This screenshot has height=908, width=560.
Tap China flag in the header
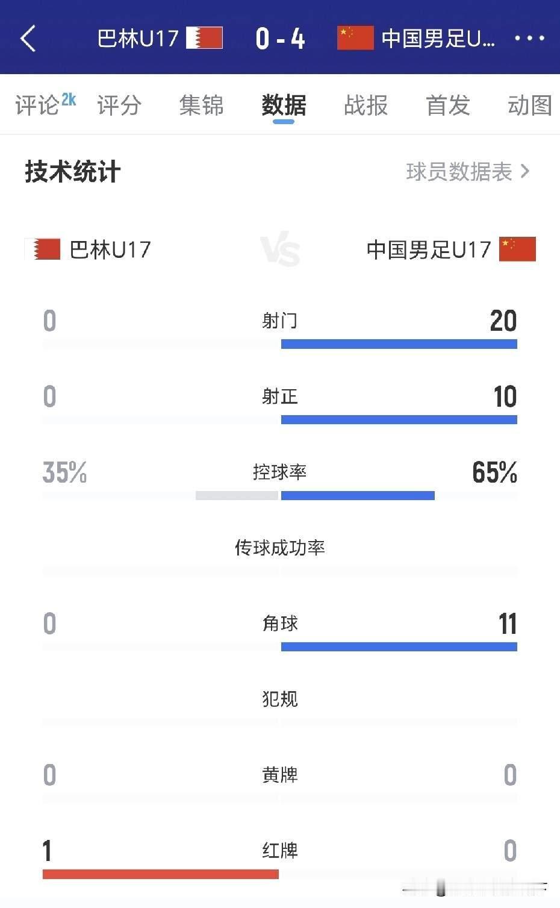(x=355, y=38)
